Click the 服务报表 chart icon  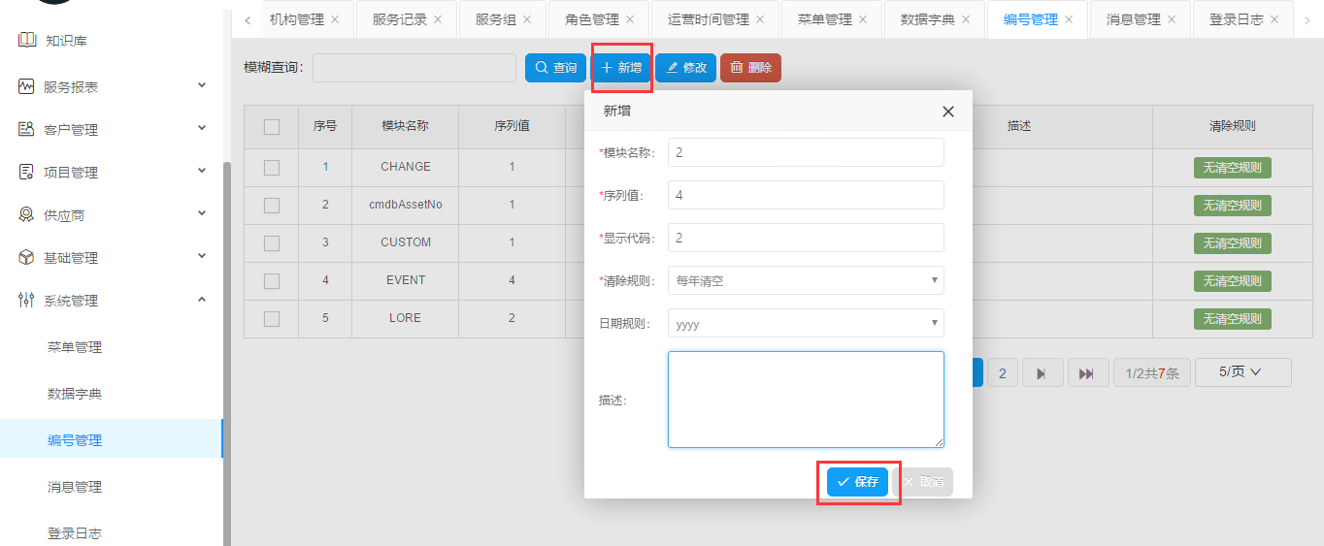(26, 87)
